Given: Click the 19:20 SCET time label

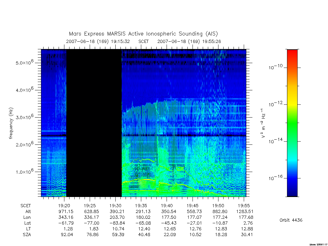Looking at the screenshot, I should [64, 206].
